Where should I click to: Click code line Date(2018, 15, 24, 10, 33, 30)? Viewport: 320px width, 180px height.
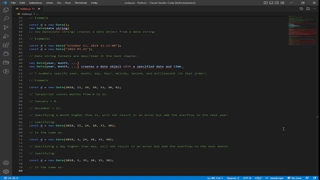click(x=72, y=125)
